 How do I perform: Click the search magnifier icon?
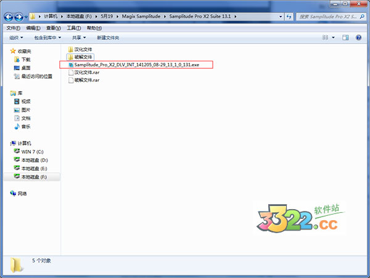point(362,17)
